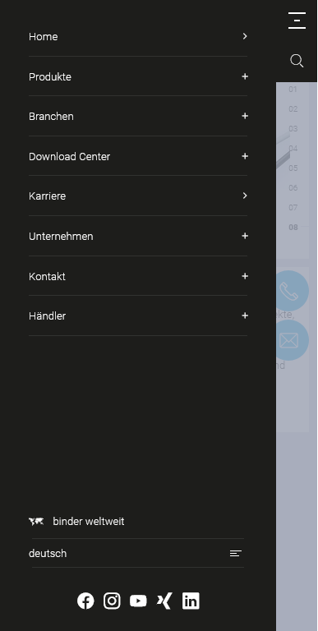Open binder's Instagram profile

click(x=112, y=601)
